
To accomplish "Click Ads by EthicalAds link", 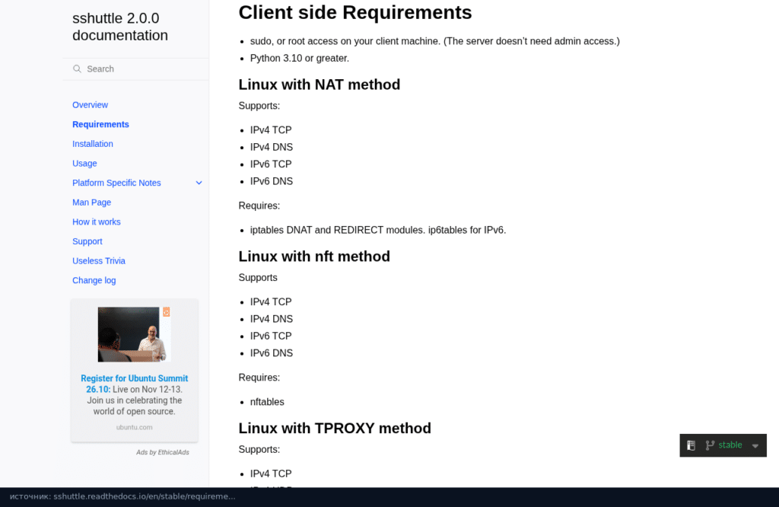I will [163, 452].
